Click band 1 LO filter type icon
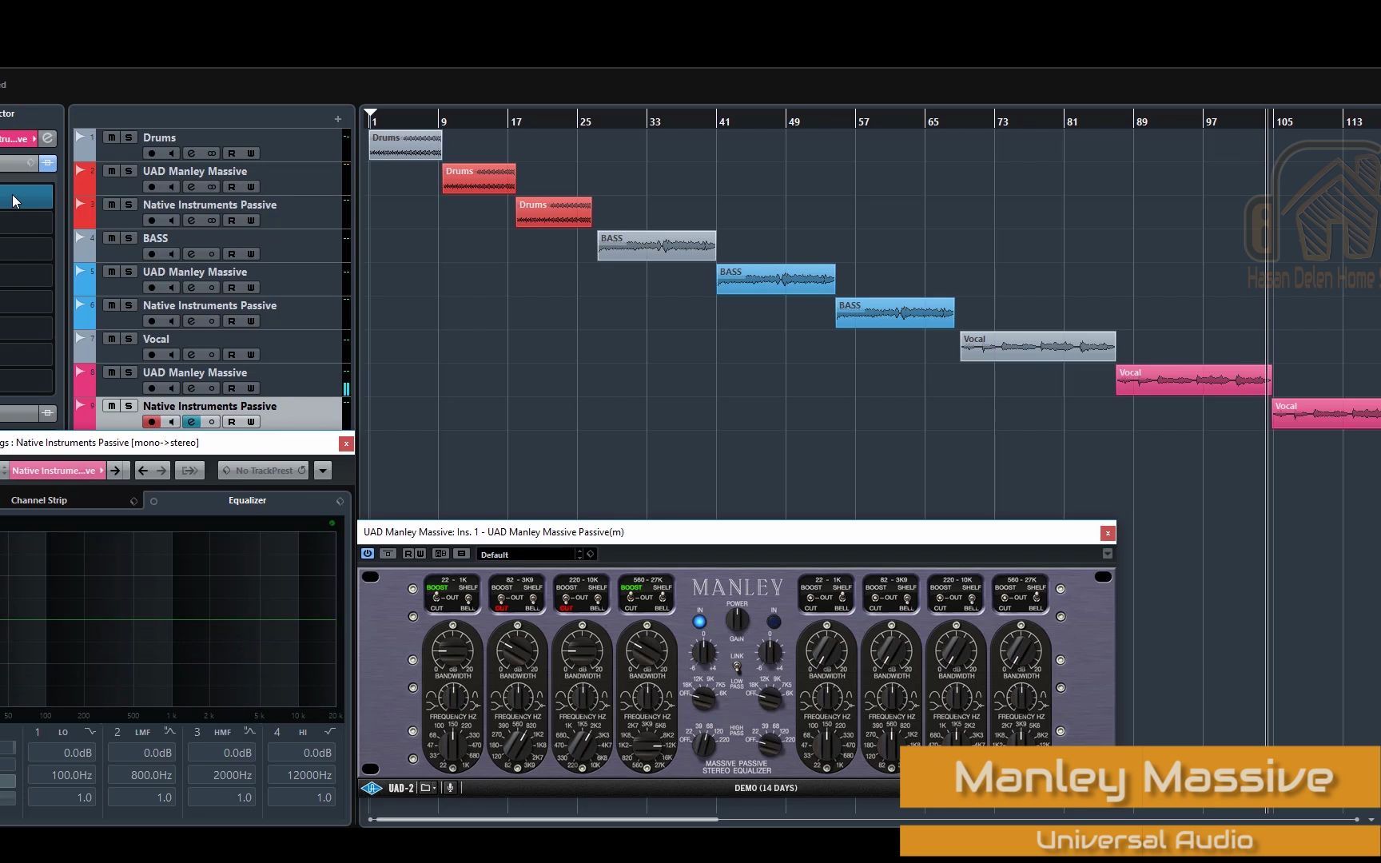 coord(90,731)
